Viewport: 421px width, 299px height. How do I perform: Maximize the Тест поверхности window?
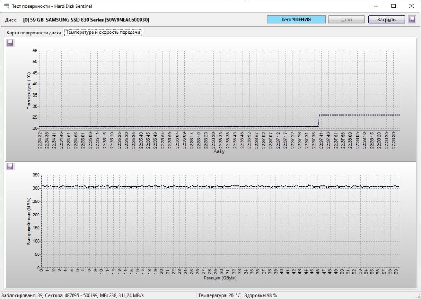(393, 6)
